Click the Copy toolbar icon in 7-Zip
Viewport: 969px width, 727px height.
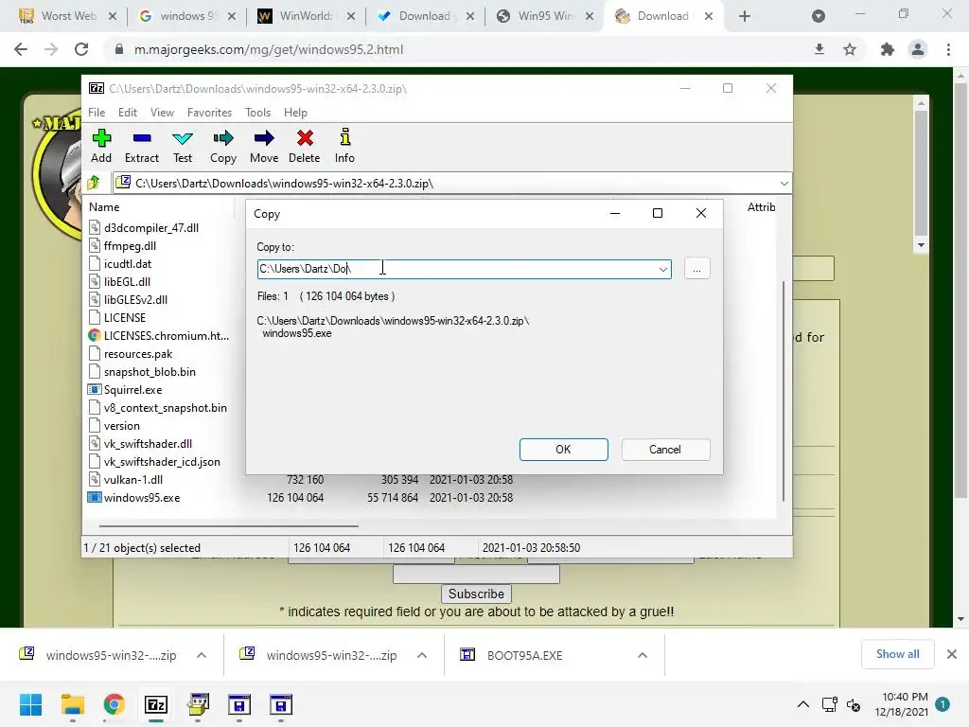point(223,146)
